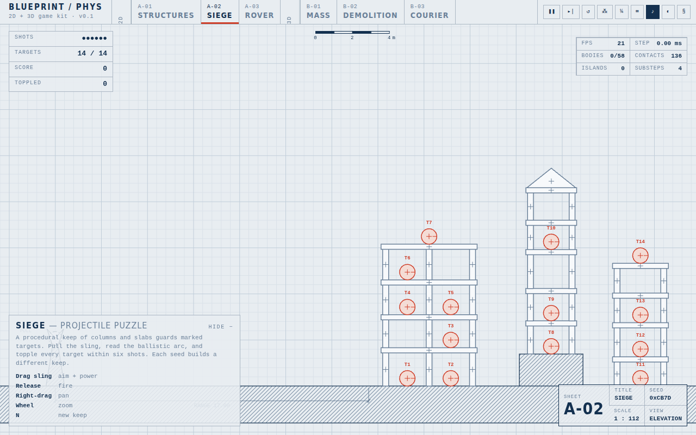Switch to the B-02 Demolition tab
Screen dimensions: 696x435
coord(370,12)
